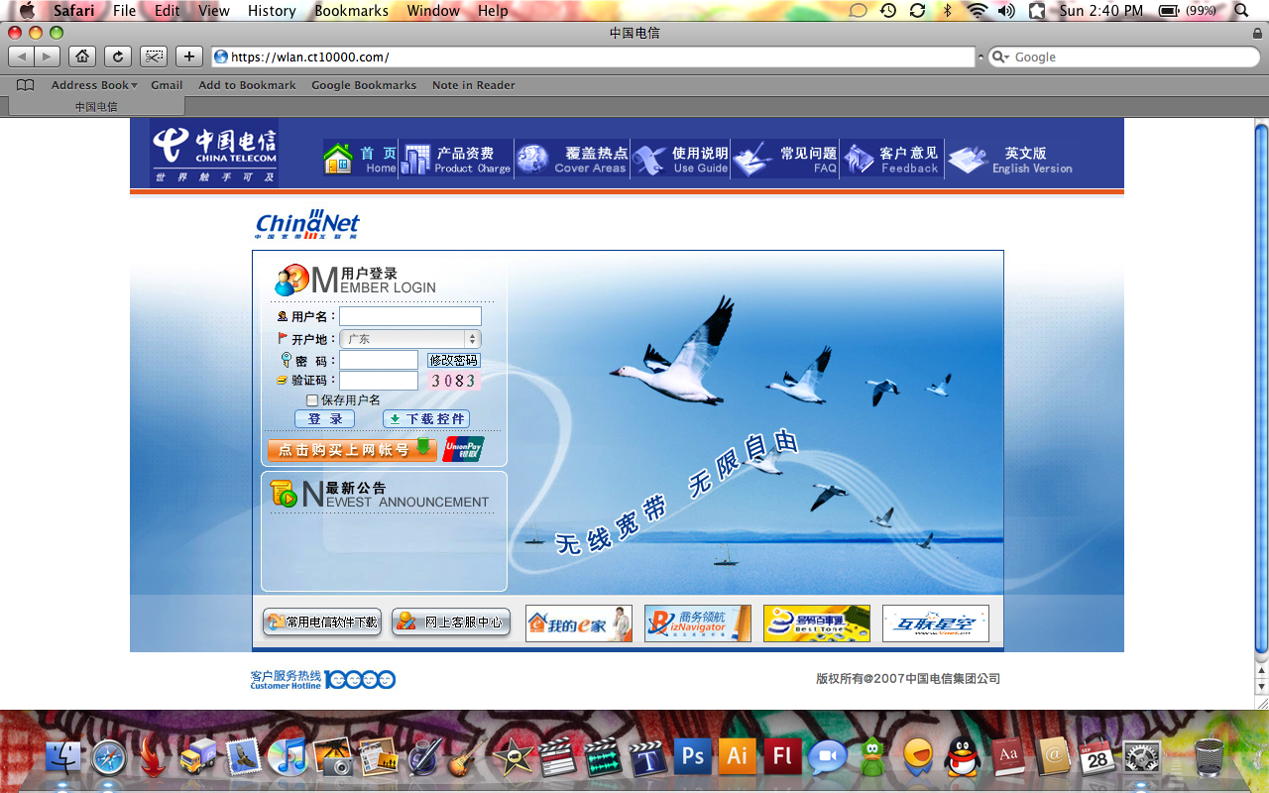Viewport: 1269px width, 793px height.
Task: Click the orange 点击购买上网帐号 button
Action: 352,449
